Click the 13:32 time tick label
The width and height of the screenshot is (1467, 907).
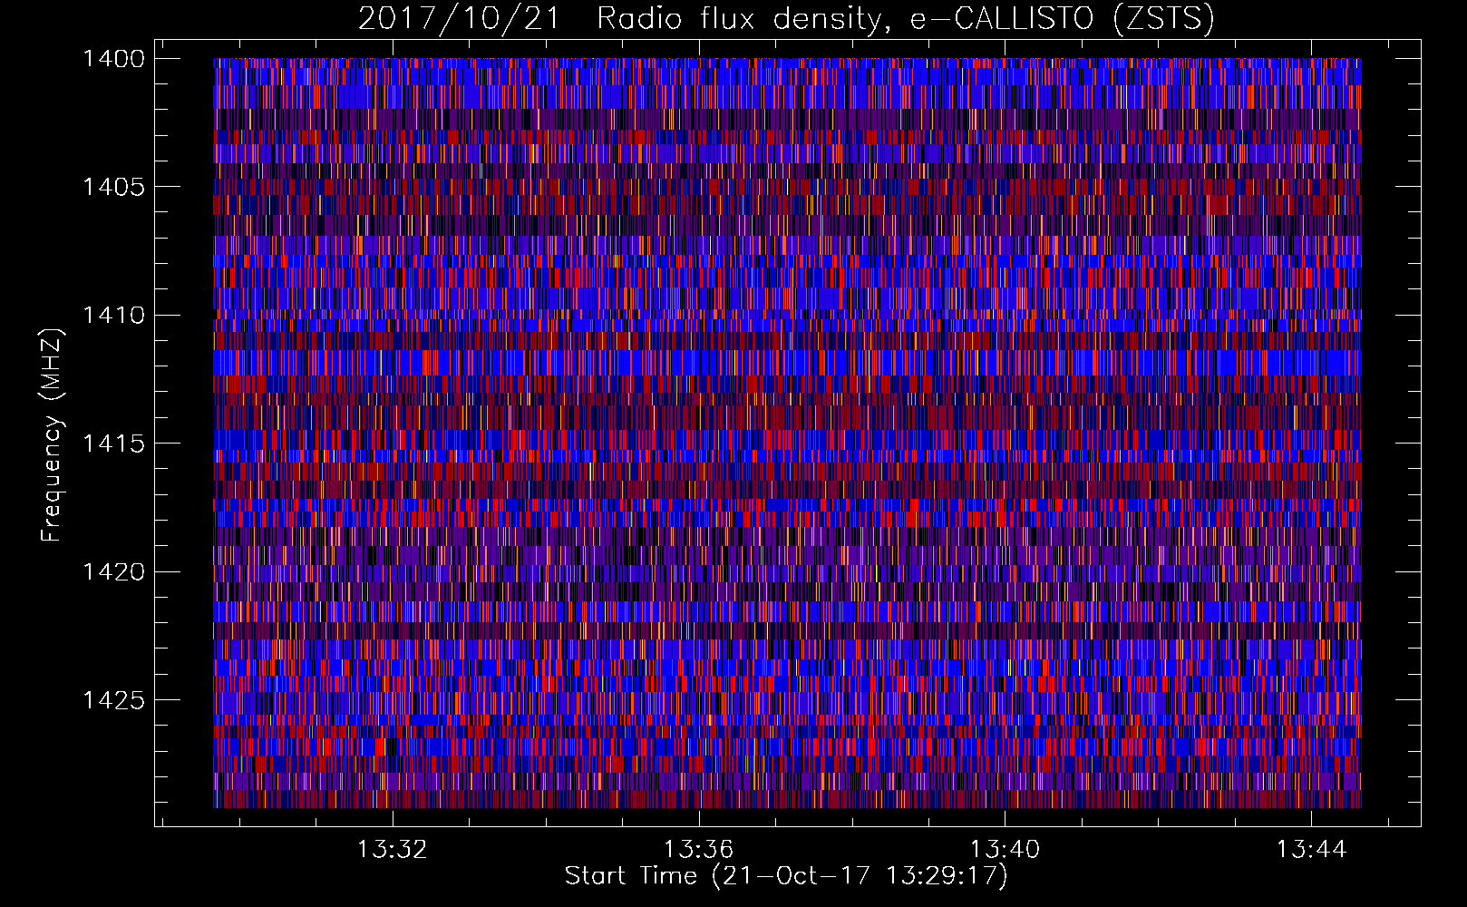coord(392,850)
